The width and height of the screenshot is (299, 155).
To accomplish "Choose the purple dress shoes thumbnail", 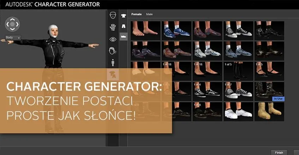I will [145, 51].
